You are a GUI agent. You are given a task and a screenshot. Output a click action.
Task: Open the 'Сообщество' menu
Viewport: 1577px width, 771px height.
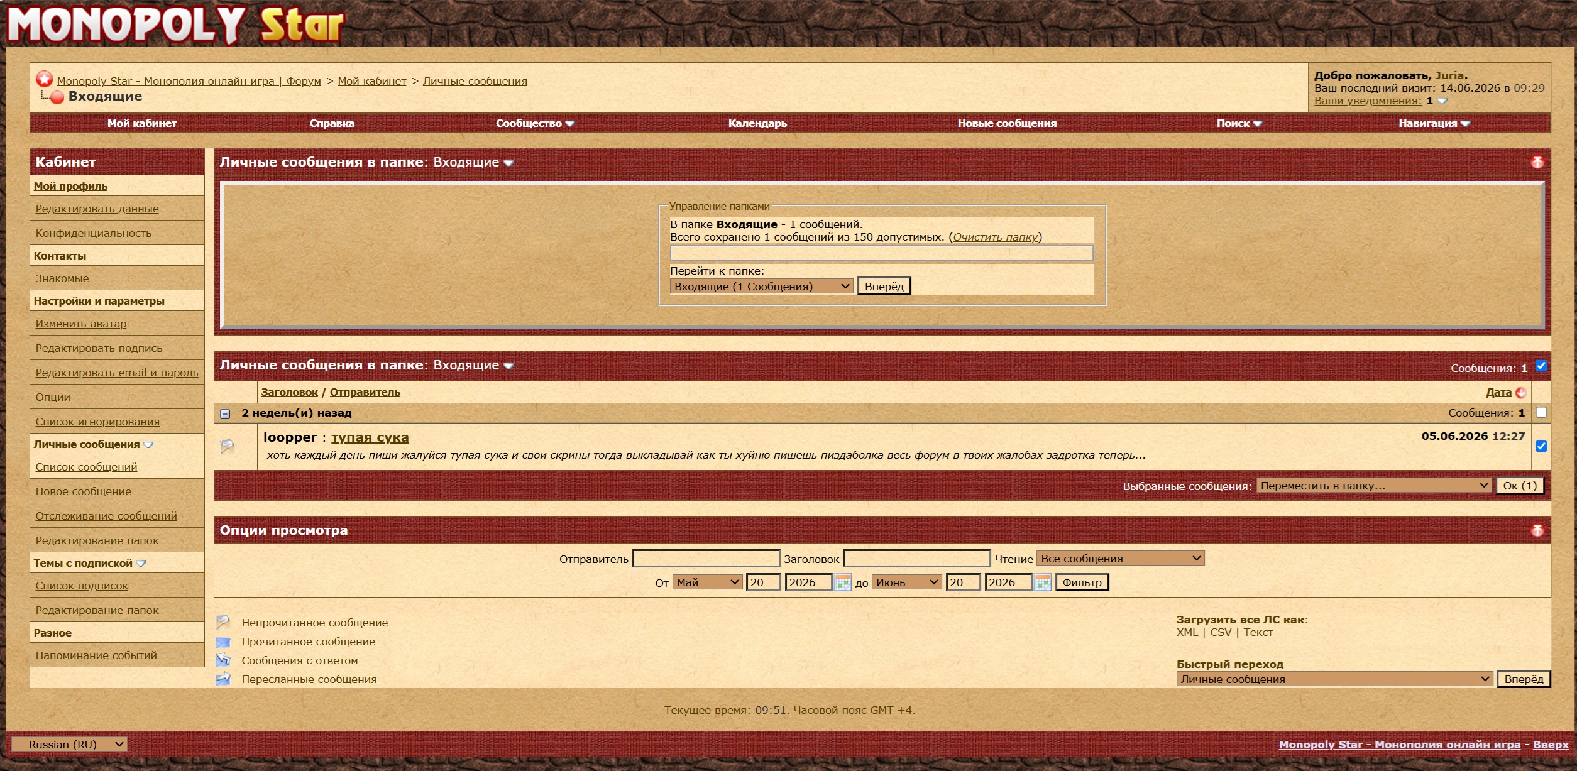[535, 123]
